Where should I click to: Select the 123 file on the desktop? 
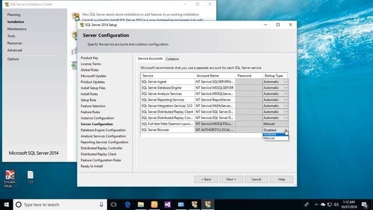pyautogui.click(x=30, y=177)
